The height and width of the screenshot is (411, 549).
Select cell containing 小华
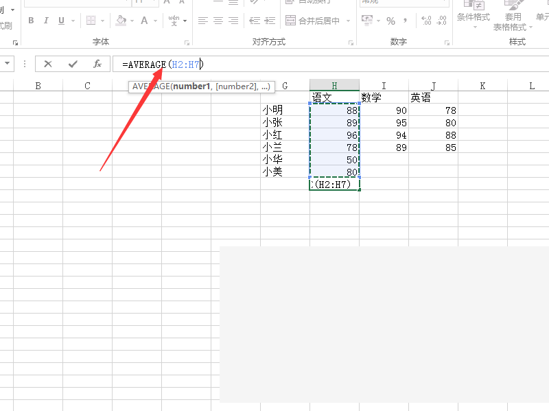[285, 159]
